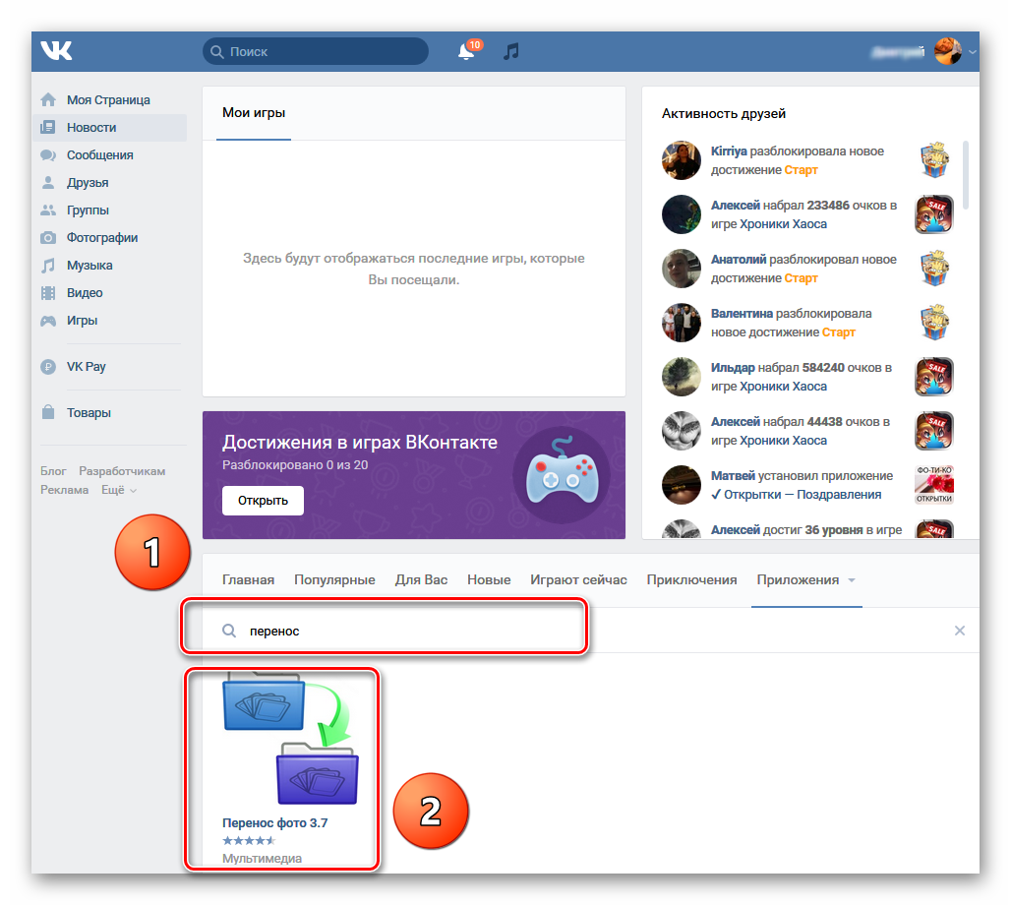Screen dimensions: 1011x905
Task: Open the music note player icon
Action: 511,51
